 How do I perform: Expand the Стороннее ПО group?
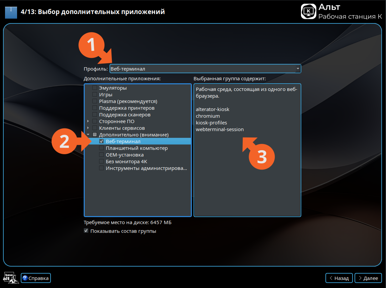pyautogui.click(x=88, y=121)
